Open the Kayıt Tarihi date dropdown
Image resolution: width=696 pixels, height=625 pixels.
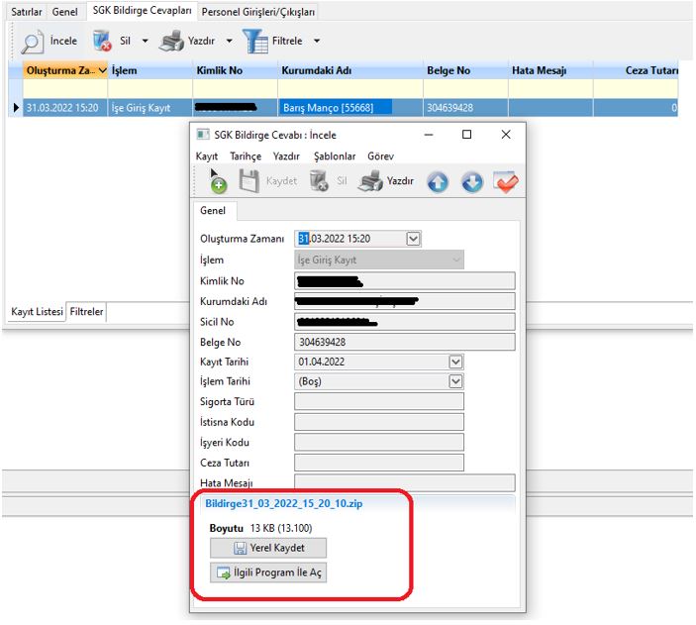click(455, 363)
